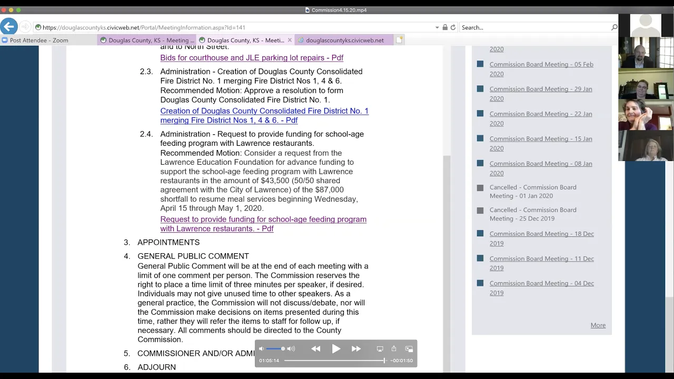Screen dimensions: 674x379
Task: Click square icon beside 05 Feb 2020 meeting
Action: 480,64
